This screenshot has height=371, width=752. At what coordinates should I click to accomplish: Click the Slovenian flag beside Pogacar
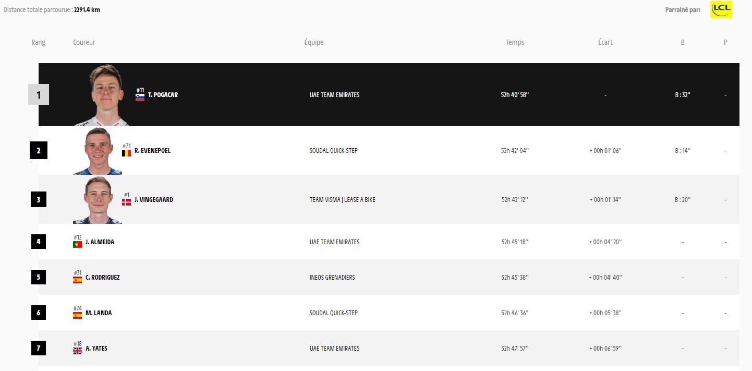coord(140,98)
